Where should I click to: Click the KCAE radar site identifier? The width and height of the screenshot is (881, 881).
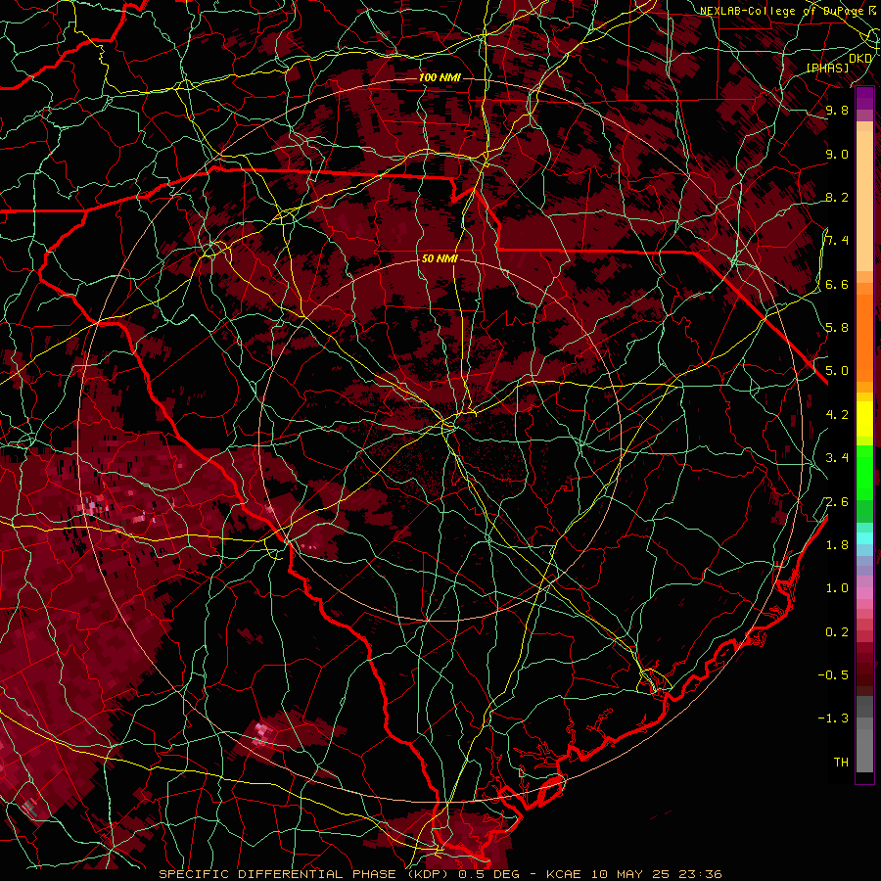564,874
